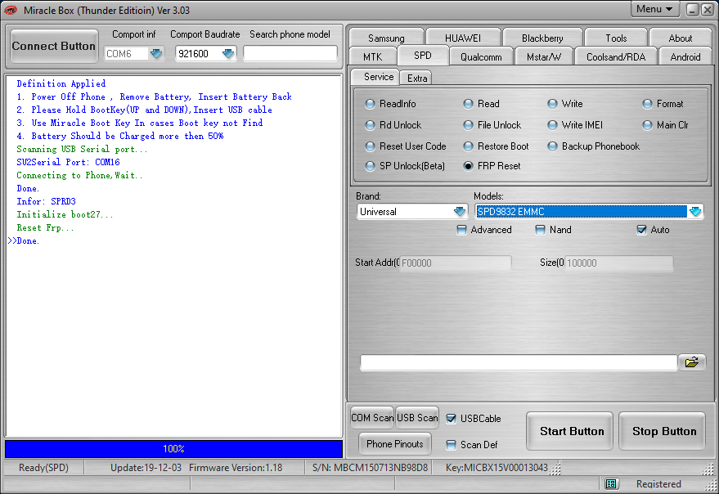Open the Menu dropdown in title bar
Screen dimensions: 719x494
pos(654,9)
